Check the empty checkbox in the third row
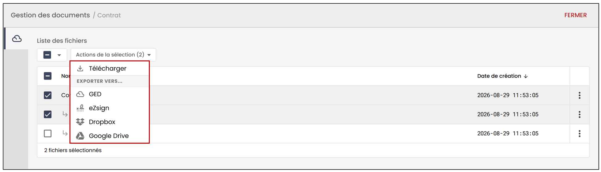The image size is (601, 172). pyautogui.click(x=48, y=133)
